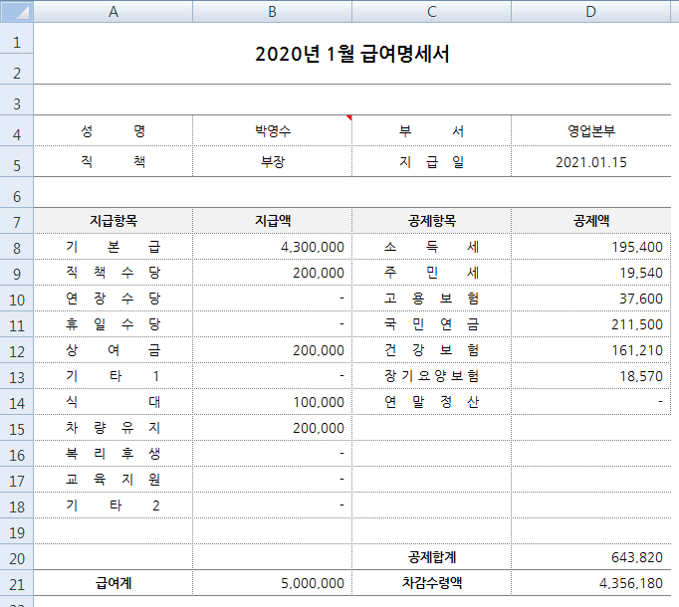Select the 고용보험 label cell
The width and height of the screenshot is (679, 607).
tap(431, 299)
